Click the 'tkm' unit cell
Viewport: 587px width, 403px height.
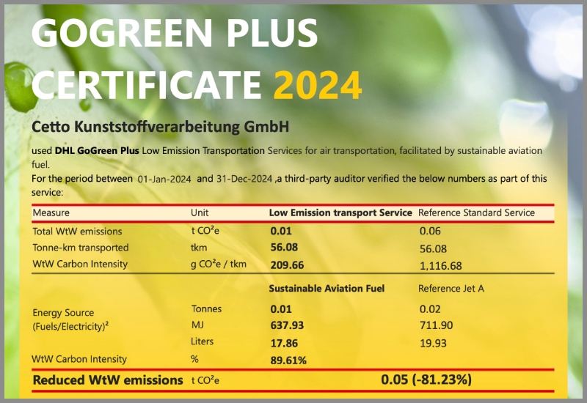(x=199, y=248)
